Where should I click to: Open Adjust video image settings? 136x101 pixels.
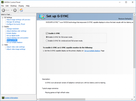pos(16,49)
